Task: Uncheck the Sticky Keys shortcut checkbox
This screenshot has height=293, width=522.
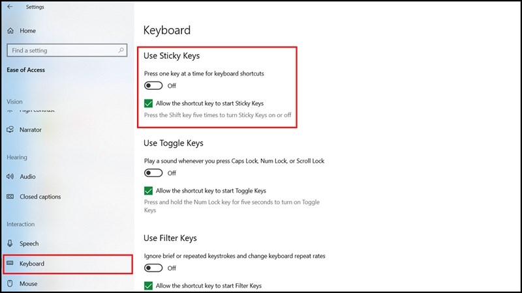Action: [x=149, y=103]
